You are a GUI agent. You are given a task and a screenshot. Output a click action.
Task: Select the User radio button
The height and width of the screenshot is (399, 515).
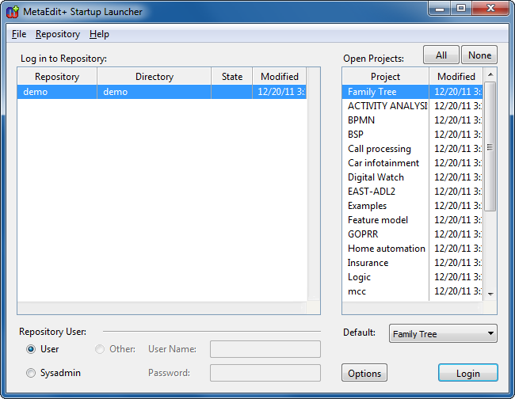pos(31,349)
